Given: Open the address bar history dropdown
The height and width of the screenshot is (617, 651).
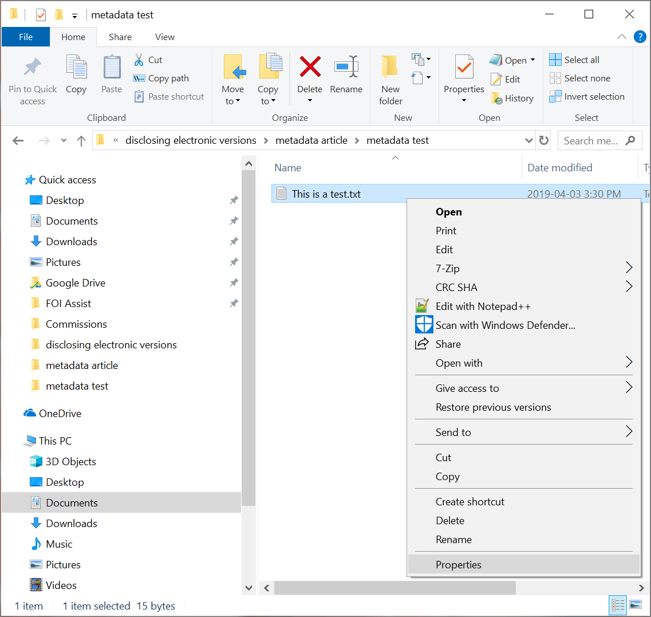Looking at the screenshot, I should tap(528, 140).
